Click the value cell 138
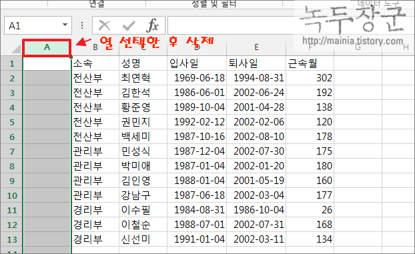 (x=310, y=107)
